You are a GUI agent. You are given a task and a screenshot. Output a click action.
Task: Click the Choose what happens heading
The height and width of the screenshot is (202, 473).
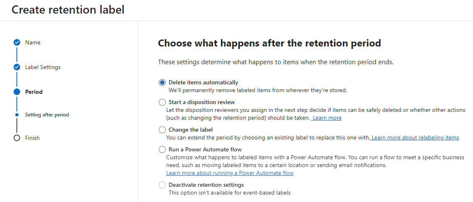[269, 43]
